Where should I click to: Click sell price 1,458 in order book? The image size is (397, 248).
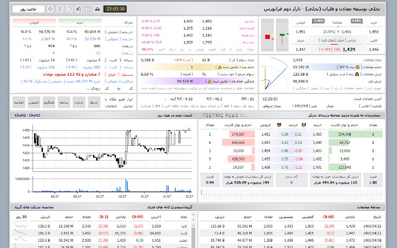pyautogui.click(x=266, y=167)
